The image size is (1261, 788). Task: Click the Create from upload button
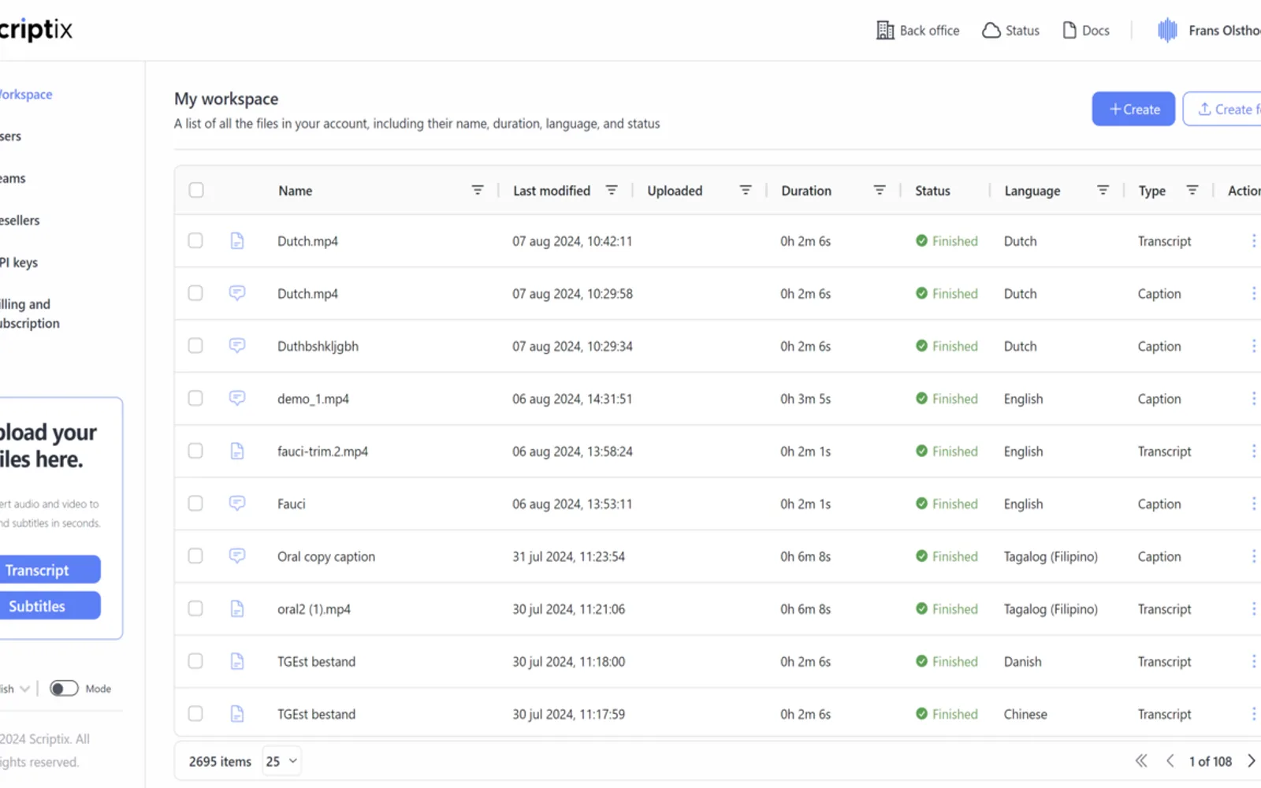pyautogui.click(x=1223, y=110)
